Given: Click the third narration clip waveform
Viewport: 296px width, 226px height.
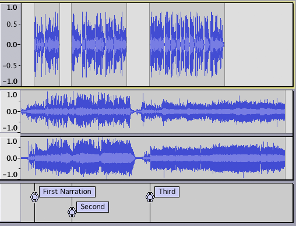Looking at the screenshot, I should [187, 44].
